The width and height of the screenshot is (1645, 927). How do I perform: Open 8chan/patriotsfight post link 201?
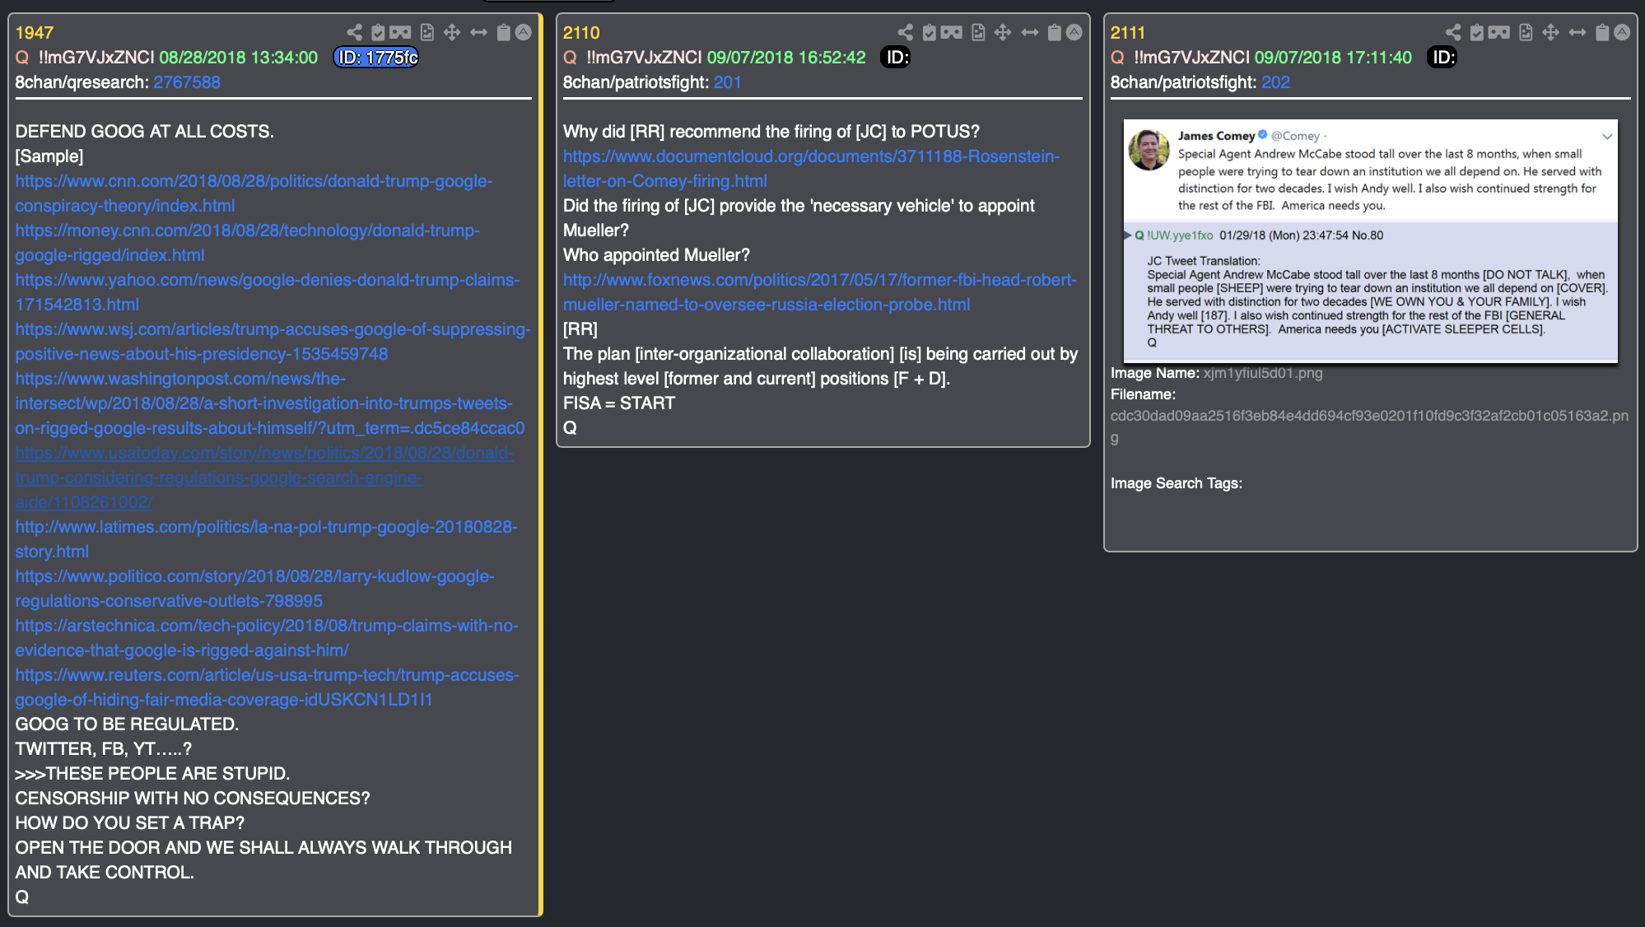[x=728, y=82]
